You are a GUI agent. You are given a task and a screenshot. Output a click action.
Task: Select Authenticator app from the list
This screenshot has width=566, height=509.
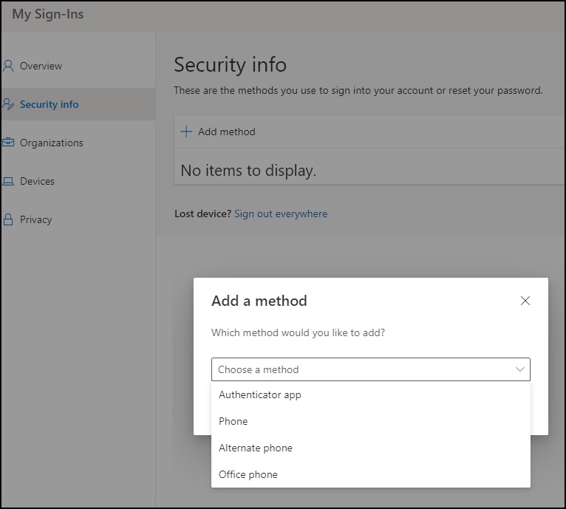[260, 394]
